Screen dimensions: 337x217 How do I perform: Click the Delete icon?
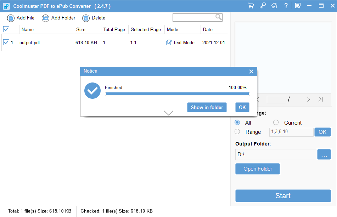(85, 18)
